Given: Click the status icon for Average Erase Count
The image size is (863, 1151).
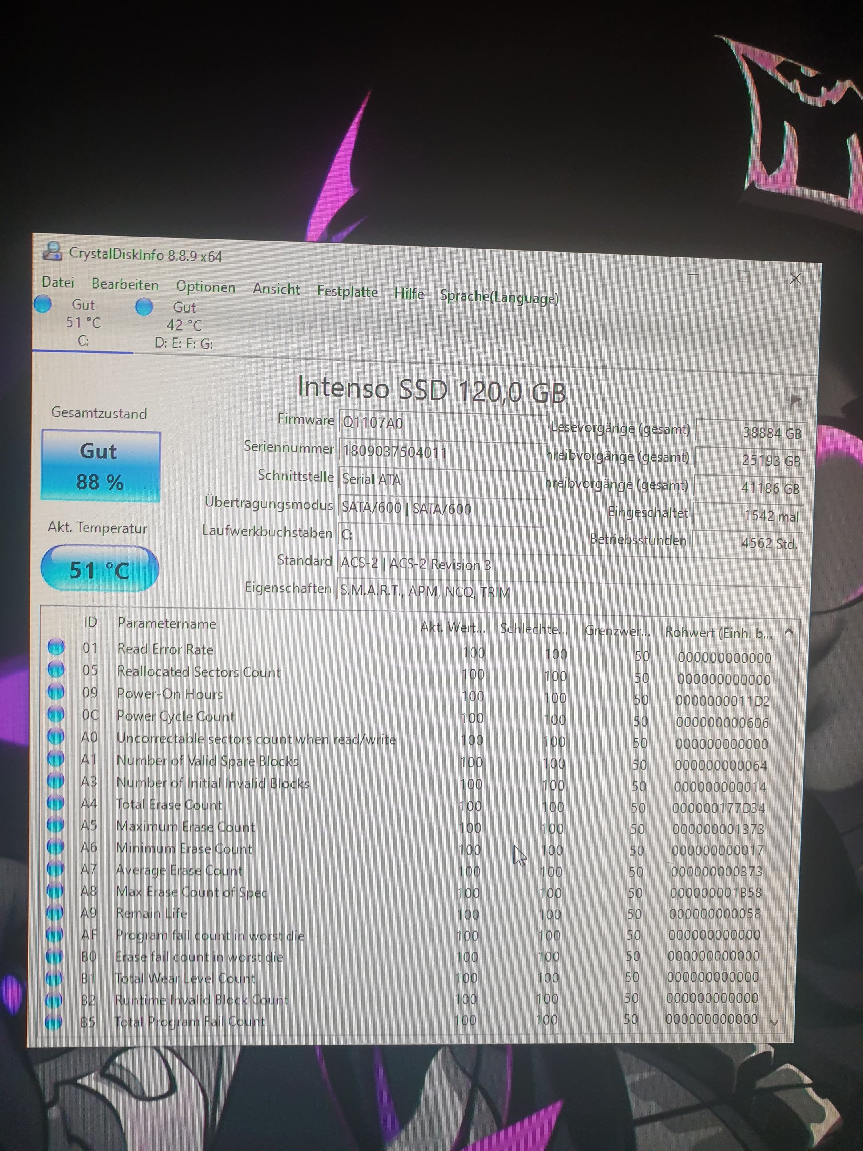Looking at the screenshot, I should [x=55, y=868].
